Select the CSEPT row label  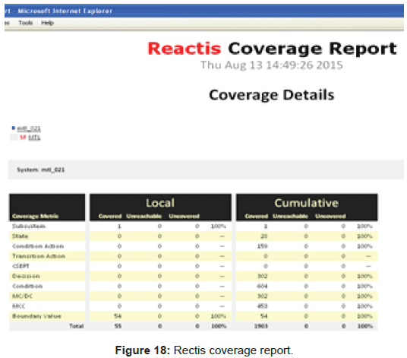point(21,266)
